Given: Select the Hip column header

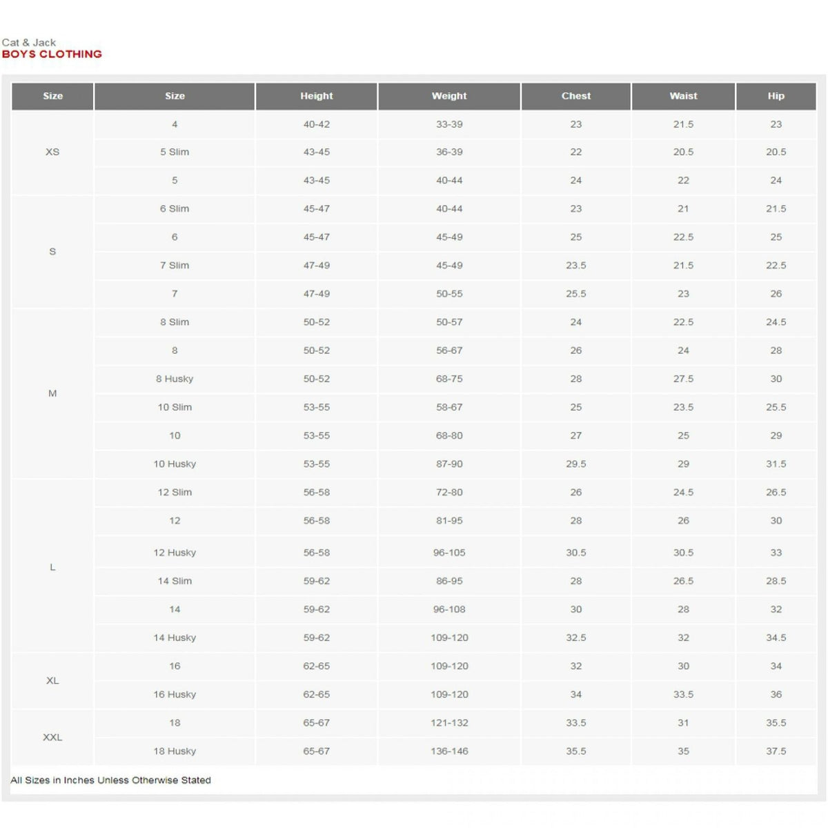Looking at the screenshot, I should coord(776,96).
